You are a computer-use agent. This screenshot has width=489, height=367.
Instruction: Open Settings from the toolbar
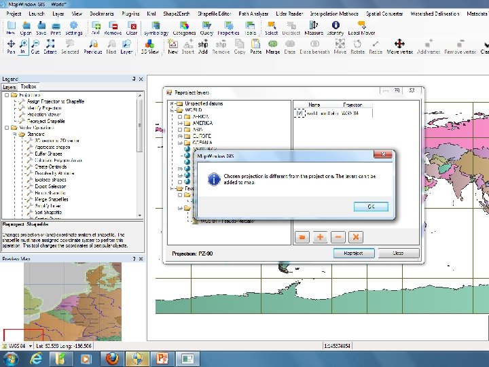[73, 28]
